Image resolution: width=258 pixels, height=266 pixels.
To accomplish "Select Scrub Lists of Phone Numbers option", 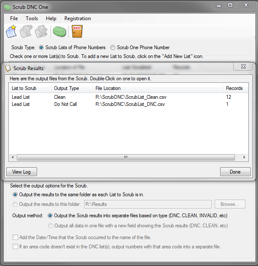I will 41,47.
